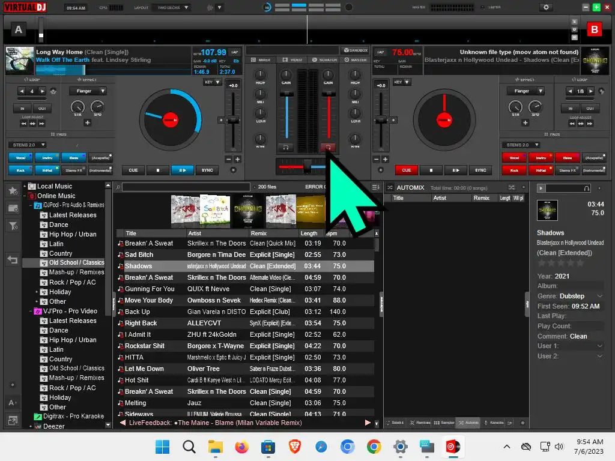Open deck A KEY dropdown
This screenshot has width=615, height=461.
tap(212, 82)
